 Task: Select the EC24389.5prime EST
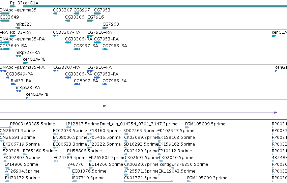click(x=56, y=161)
